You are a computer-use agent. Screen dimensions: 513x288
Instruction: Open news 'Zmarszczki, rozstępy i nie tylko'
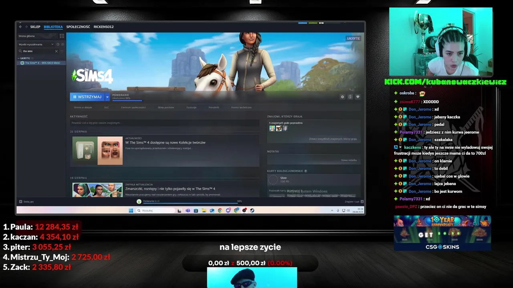tap(170, 189)
